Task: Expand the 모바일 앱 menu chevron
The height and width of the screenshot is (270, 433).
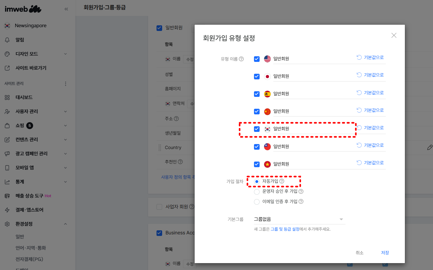Action: [x=66, y=168]
